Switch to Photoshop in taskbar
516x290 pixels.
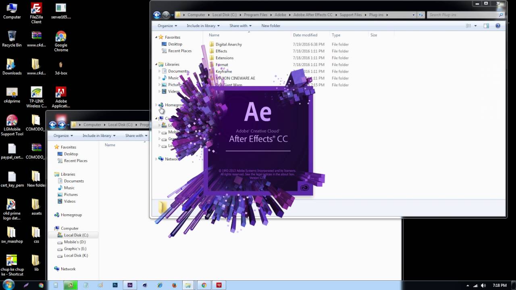pos(115,285)
